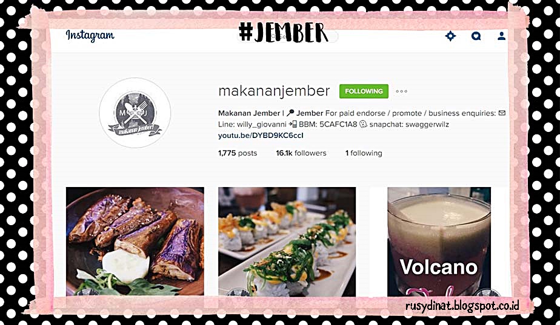The height and width of the screenshot is (325, 560).
Task: View the 1 following list
Action: tap(364, 153)
